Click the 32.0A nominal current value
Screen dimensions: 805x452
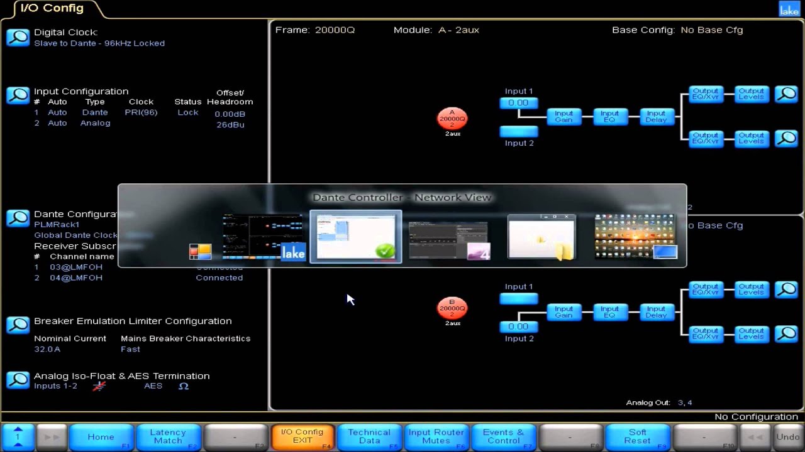47,349
